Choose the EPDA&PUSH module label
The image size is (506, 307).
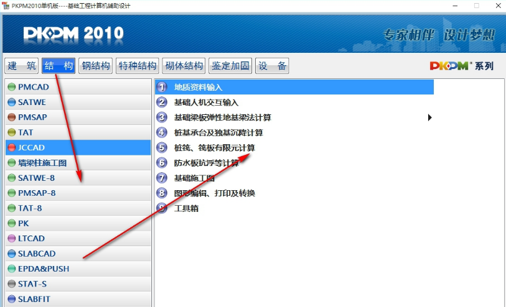(44, 268)
